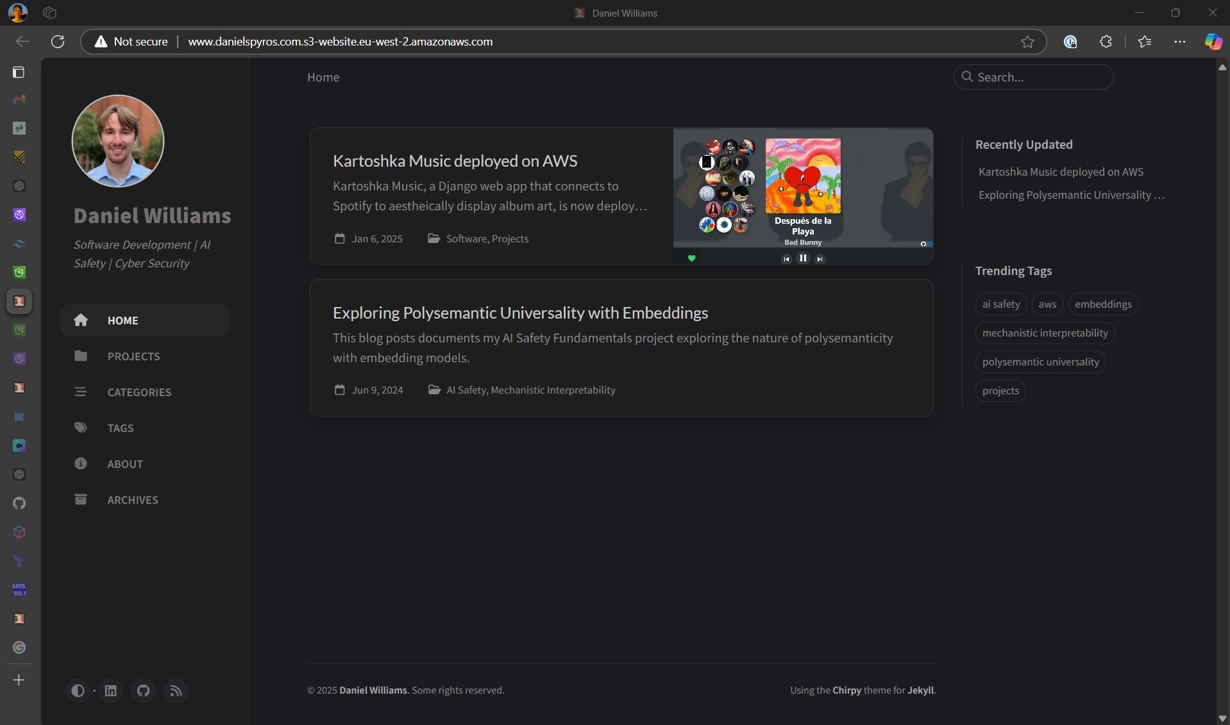
Task: Go back using the browser back arrow
Action: point(22,42)
